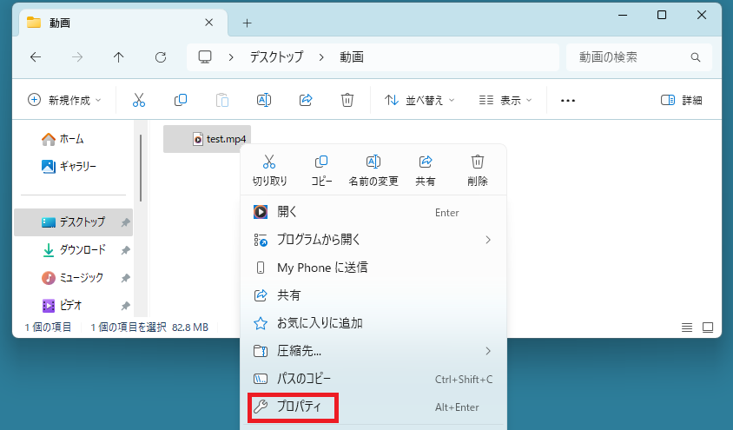Click the Delete trash icon in the toolbar
The width and height of the screenshot is (733, 430).
347,100
